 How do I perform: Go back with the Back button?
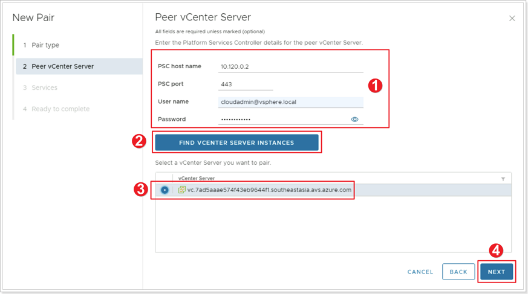click(458, 272)
